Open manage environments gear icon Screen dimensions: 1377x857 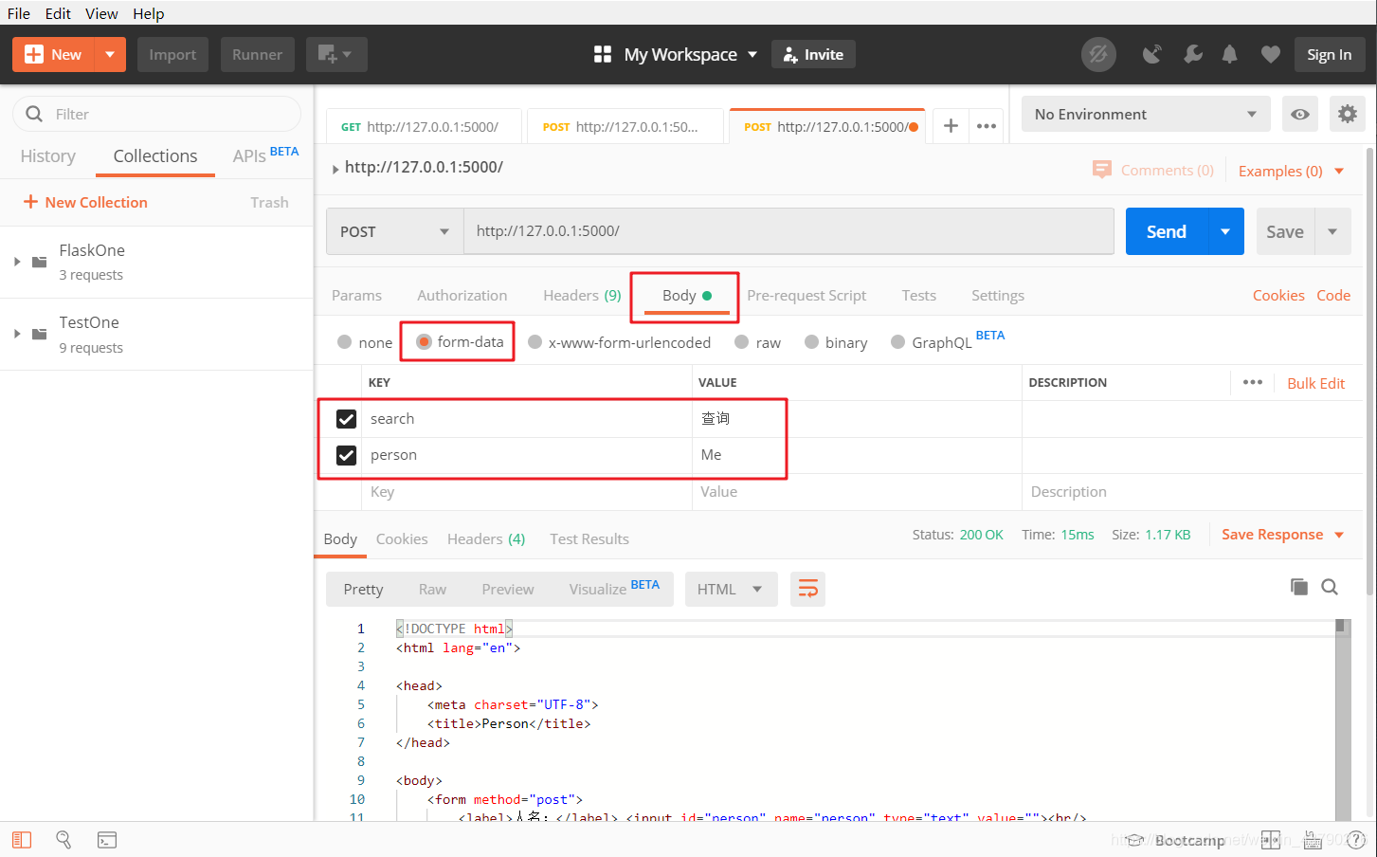click(1347, 114)
